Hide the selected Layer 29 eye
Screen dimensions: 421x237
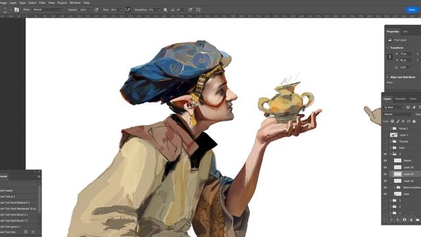(385, 174)
